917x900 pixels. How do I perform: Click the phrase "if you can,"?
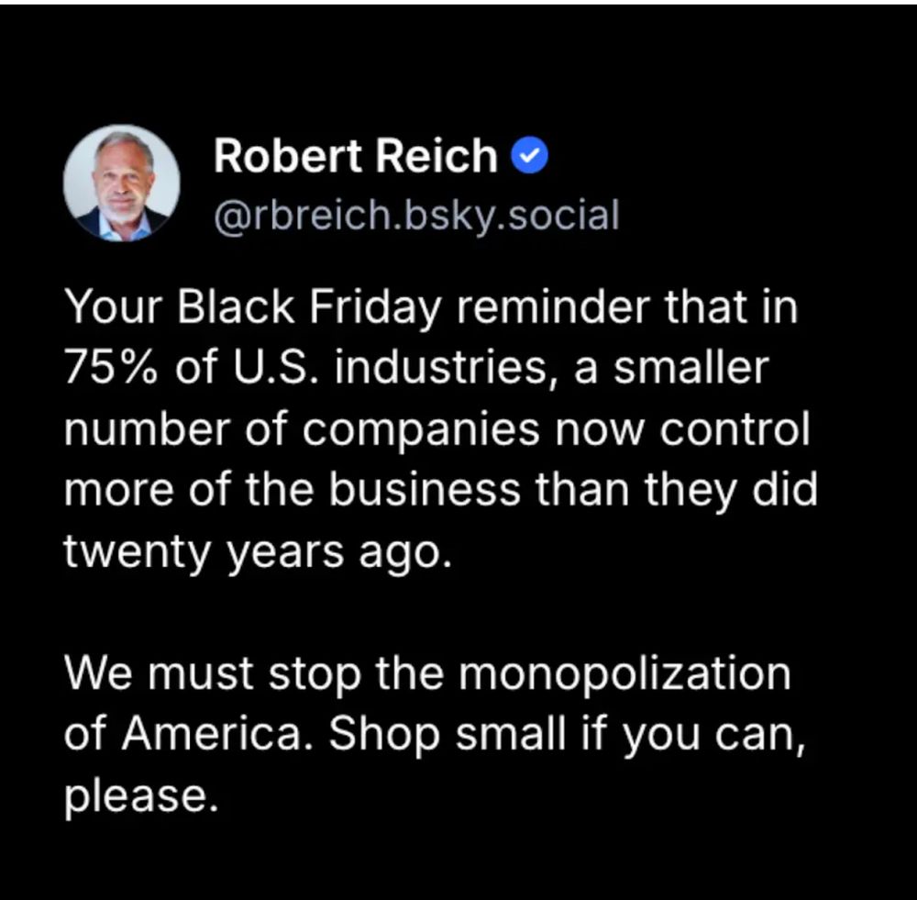click(693, 735)
